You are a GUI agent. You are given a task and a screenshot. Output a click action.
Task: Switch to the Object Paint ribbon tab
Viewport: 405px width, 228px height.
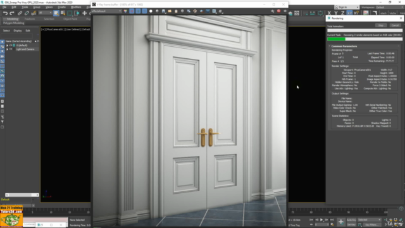click(x=70, y=19)
